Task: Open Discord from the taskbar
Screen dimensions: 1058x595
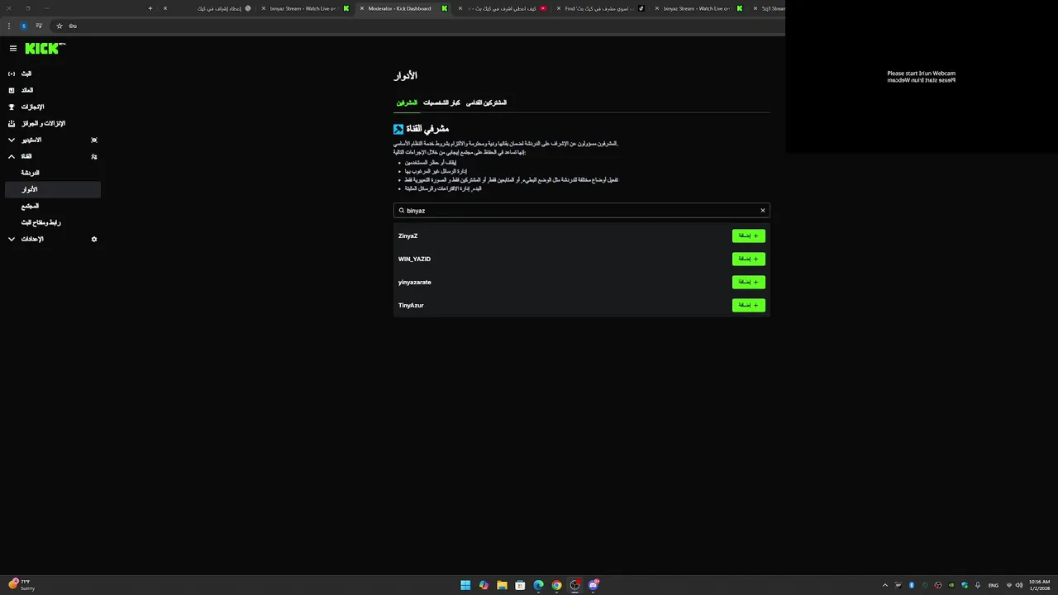Action: 593,585
